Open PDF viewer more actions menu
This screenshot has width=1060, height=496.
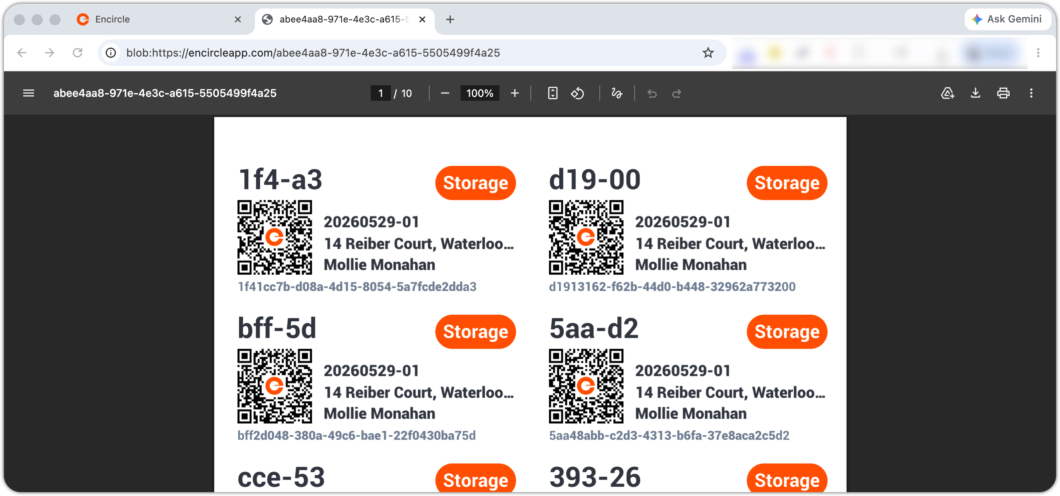[x=1031, y=93]
